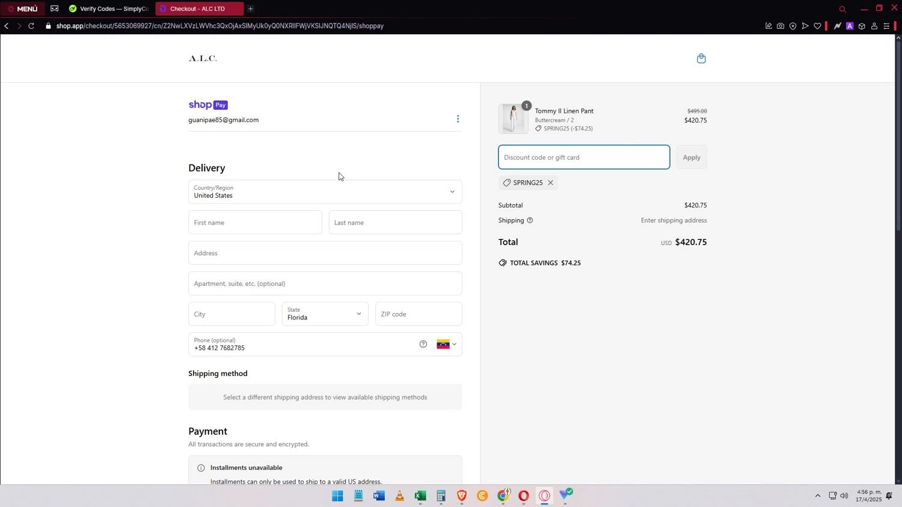Open the Venezuela flag phone country selector
The height and width of the screenshot is (507, 902).
point(446,344)
